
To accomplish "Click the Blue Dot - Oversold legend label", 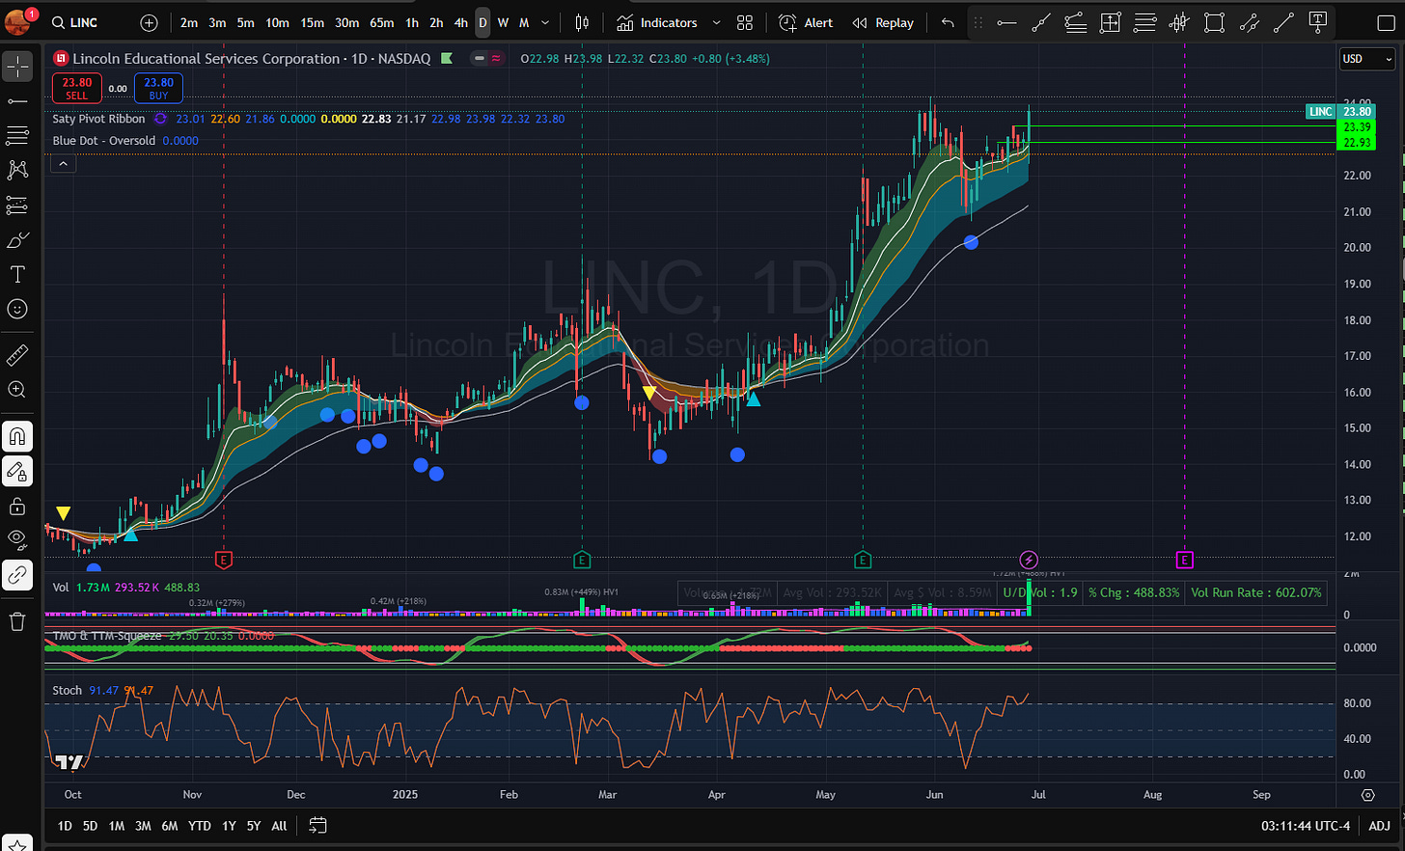I will pos(104,141).
